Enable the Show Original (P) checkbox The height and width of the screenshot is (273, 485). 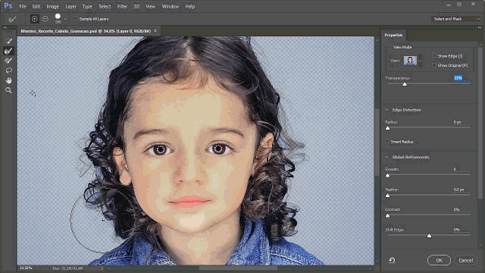pyautogui.click(x=434, y=65)
